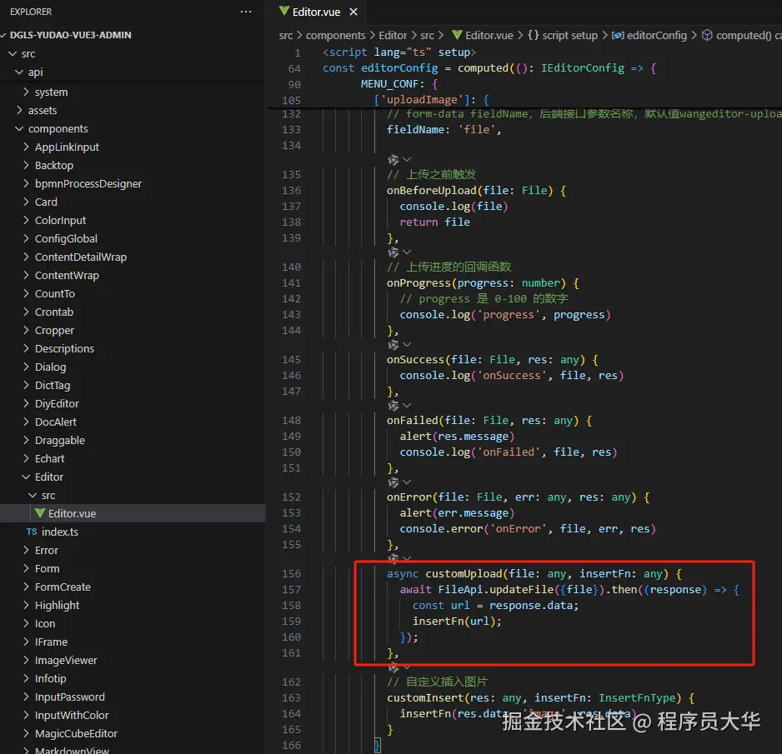Expand the ImageViewer folder
Viewport: 782px width, 754px height.
(x=26, y=661)
